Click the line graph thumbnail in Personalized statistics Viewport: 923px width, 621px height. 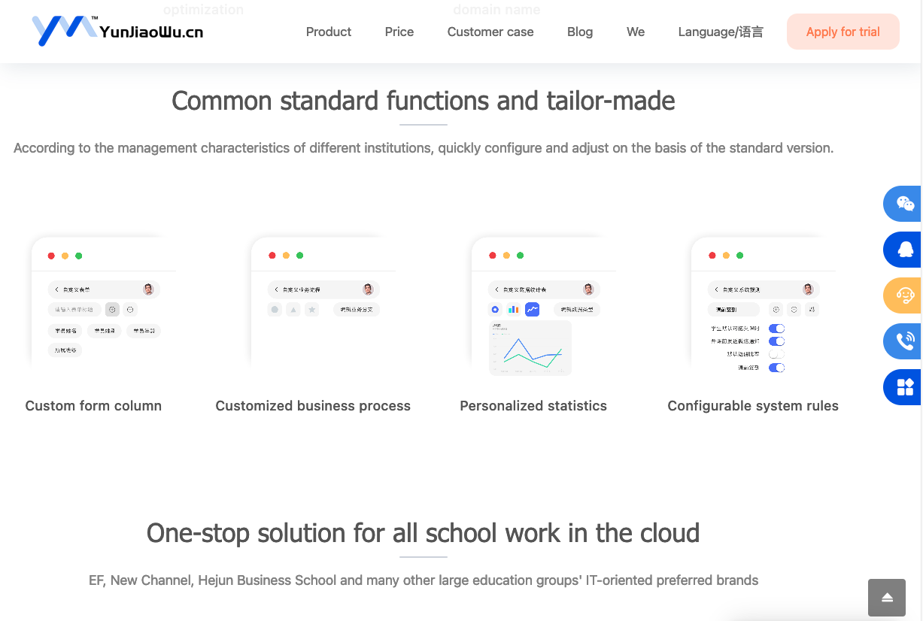tap(530, 348)
